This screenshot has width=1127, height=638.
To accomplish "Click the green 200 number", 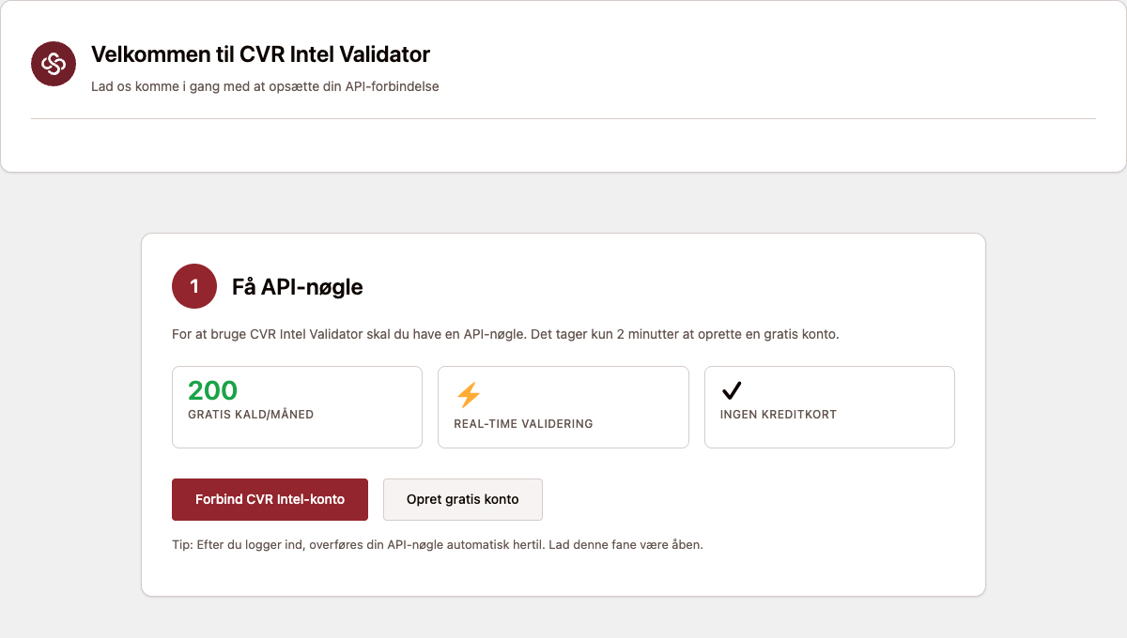I will (x=213, y=390).
